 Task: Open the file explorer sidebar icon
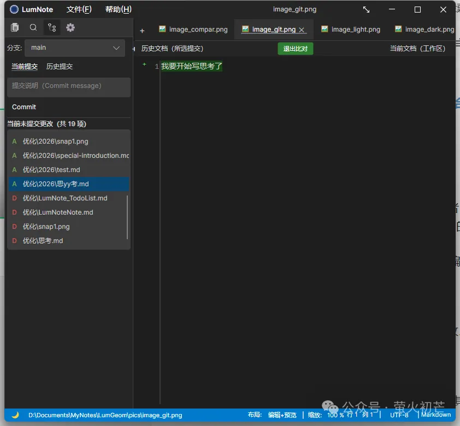[15, 27]
